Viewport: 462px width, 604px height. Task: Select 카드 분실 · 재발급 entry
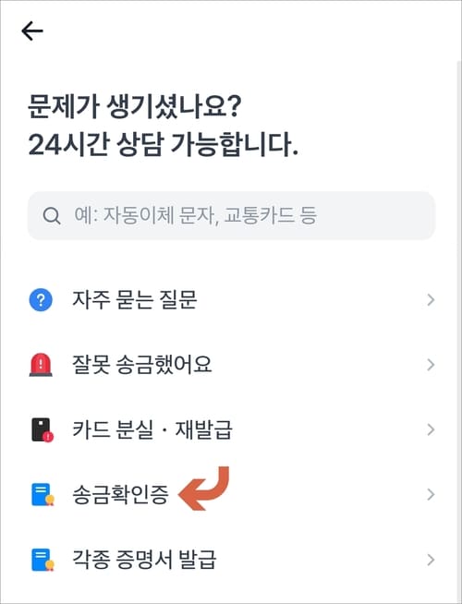coord(231,429)
